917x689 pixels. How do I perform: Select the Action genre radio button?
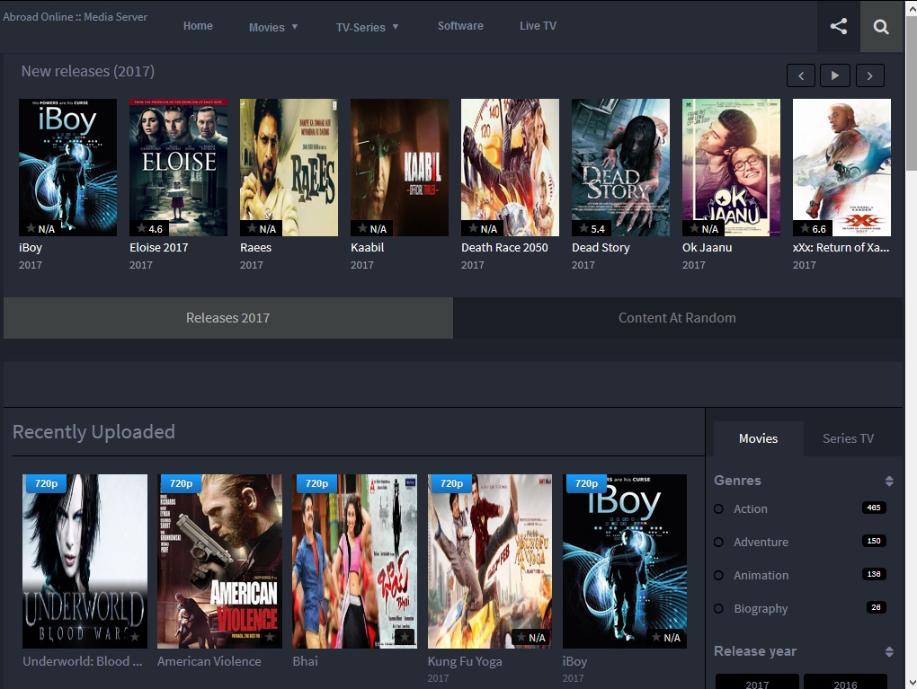[x=718, y=509]
